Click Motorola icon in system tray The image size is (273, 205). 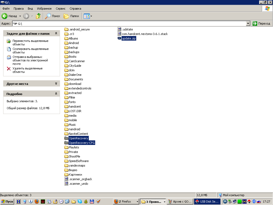[x=225, y=202]
